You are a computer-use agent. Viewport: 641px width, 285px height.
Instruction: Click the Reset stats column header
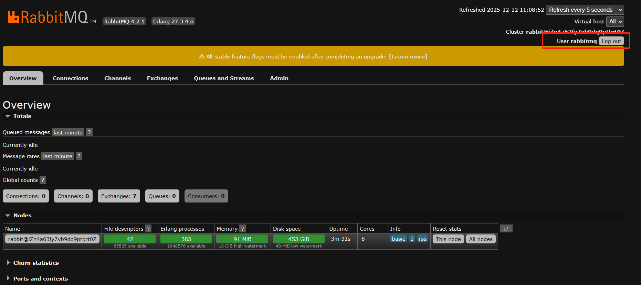pos(447,229)
